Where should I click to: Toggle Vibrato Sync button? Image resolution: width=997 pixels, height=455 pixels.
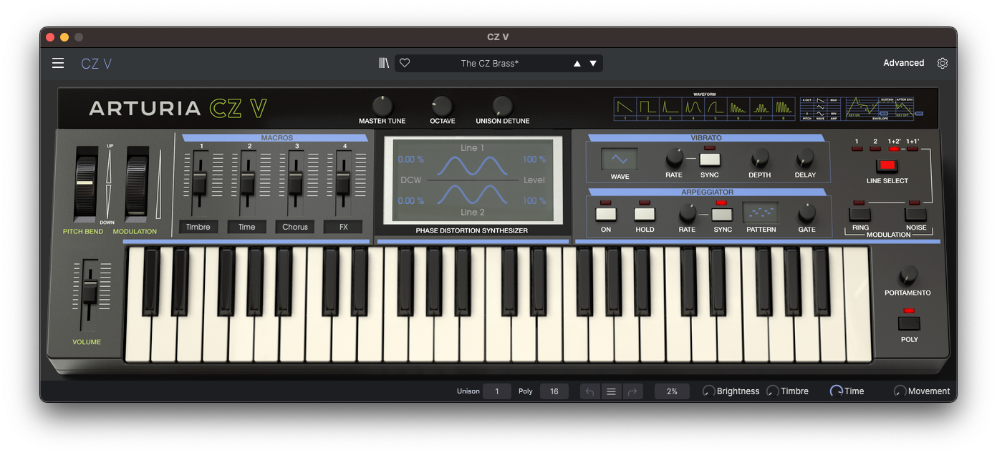(x=709, y=160)
